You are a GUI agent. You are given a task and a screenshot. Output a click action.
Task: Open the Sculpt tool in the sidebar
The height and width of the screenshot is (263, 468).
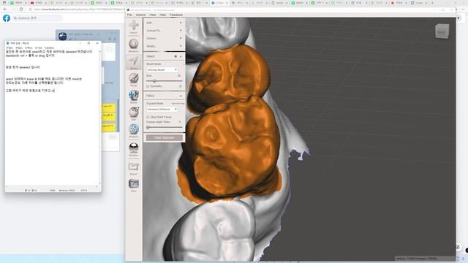click(134, 78)
